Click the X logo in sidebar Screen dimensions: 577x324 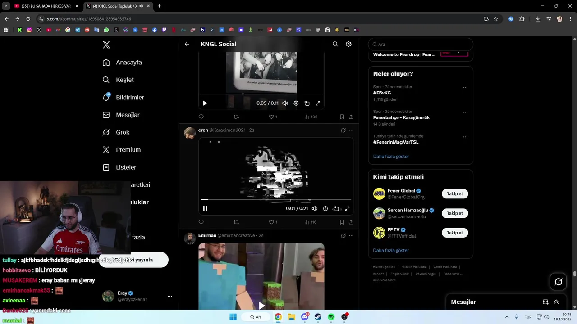tap(106, 45)
